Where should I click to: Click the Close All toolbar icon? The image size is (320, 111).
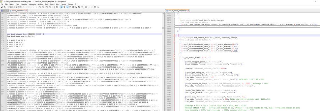pyautogui.click(x=17, y=7)
